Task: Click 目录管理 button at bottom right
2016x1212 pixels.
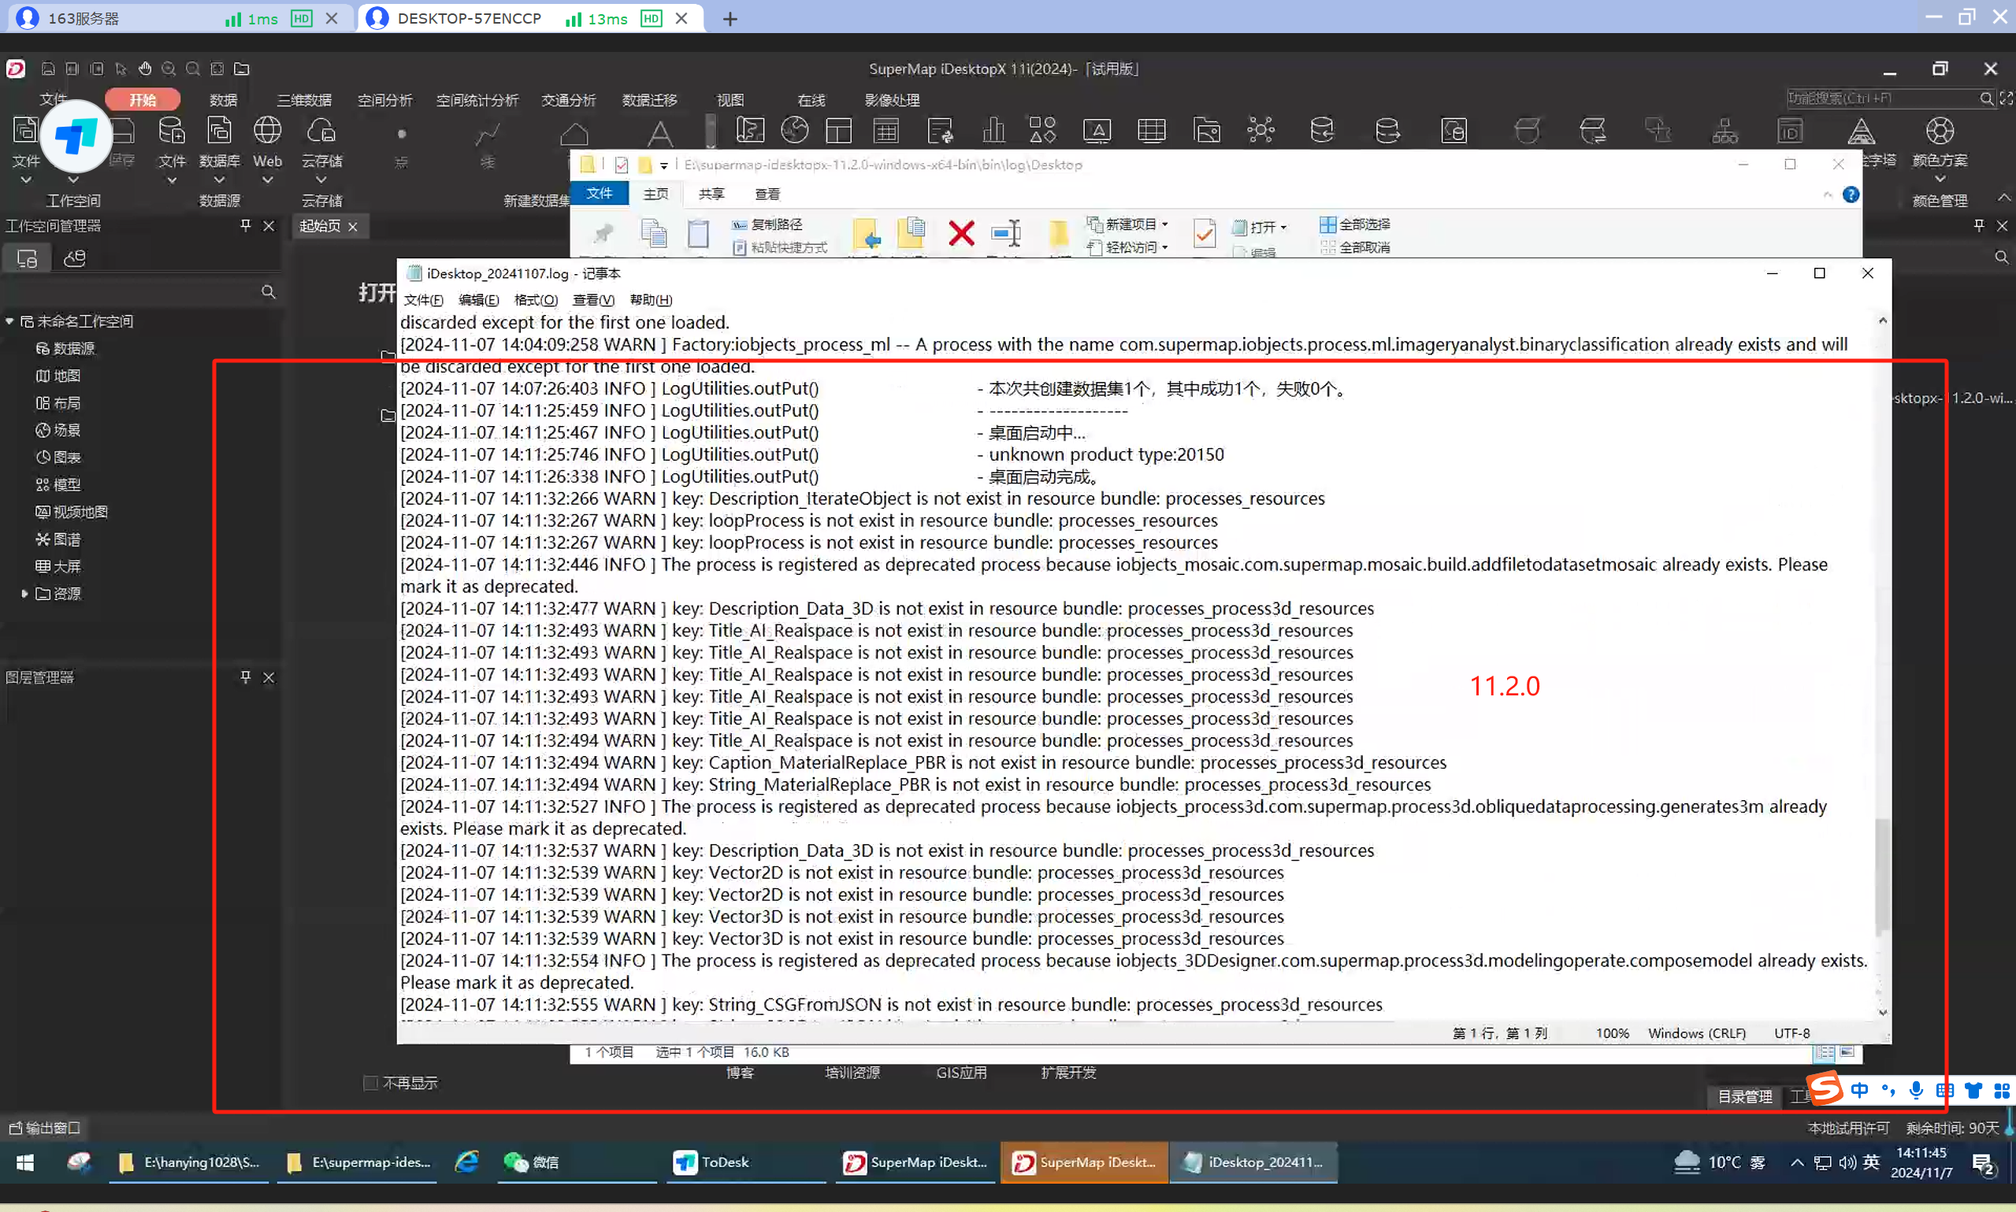Action: pyautogui.click(x=1744, y=1096)
